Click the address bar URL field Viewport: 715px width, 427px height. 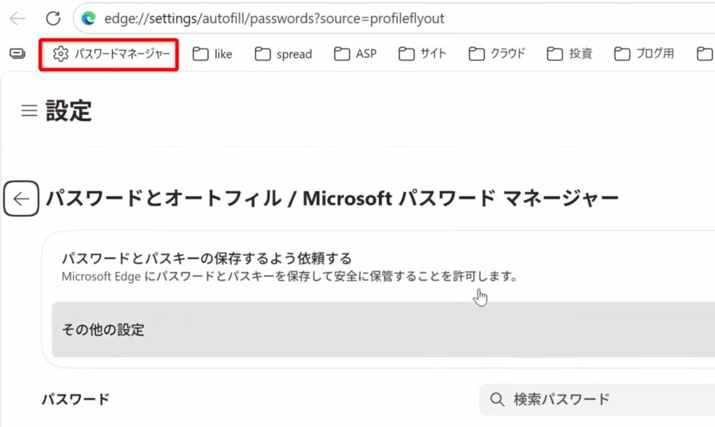point(394,18)
